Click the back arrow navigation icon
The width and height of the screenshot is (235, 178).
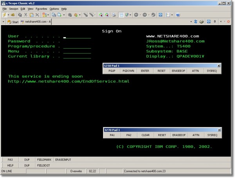[136, 15]
